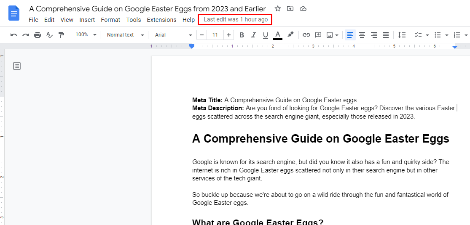470x225 pixels.
Task: Insert a numbered list
Action: pyautogui.click(x=457, y=35)
